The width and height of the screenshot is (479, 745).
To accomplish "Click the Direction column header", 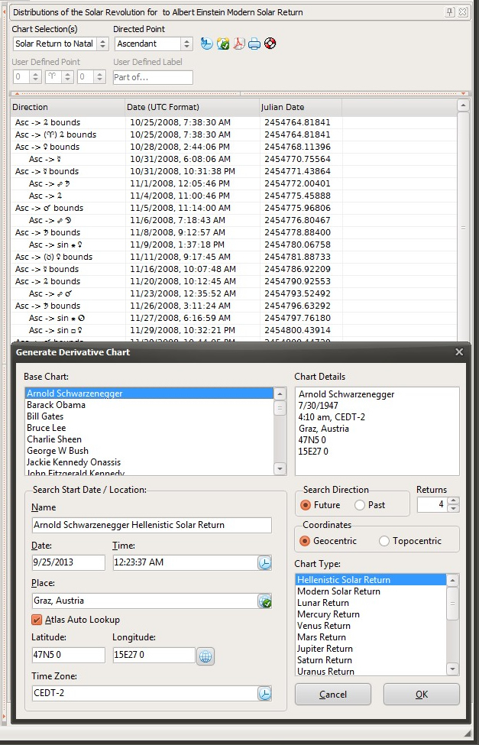I will pos(68,108).
